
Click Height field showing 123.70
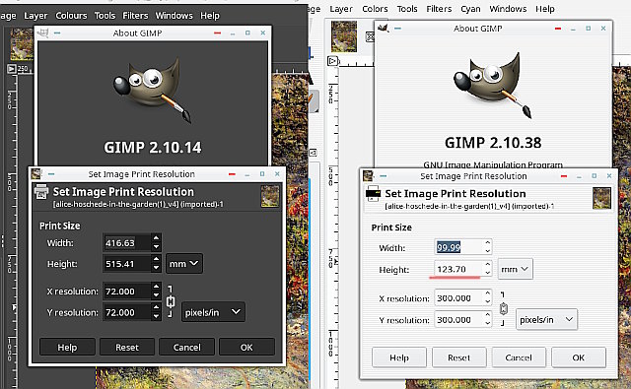click(x=458, y=269)
